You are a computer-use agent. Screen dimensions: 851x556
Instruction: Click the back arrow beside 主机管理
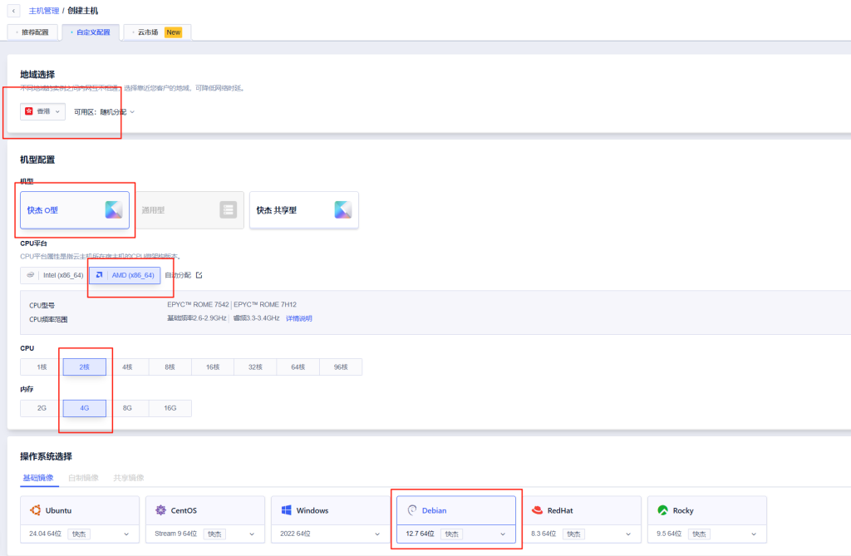[x=14, y=11]
